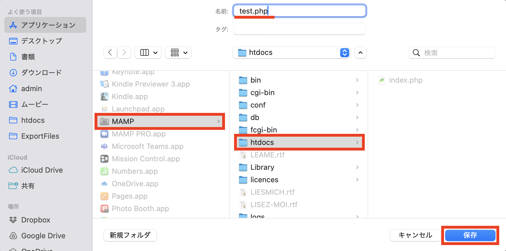Click the Save (保存) button
This screenshot has height=251, width=506.
(x=470, y=235)
